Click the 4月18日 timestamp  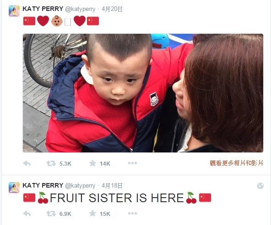tap(112, 186)
